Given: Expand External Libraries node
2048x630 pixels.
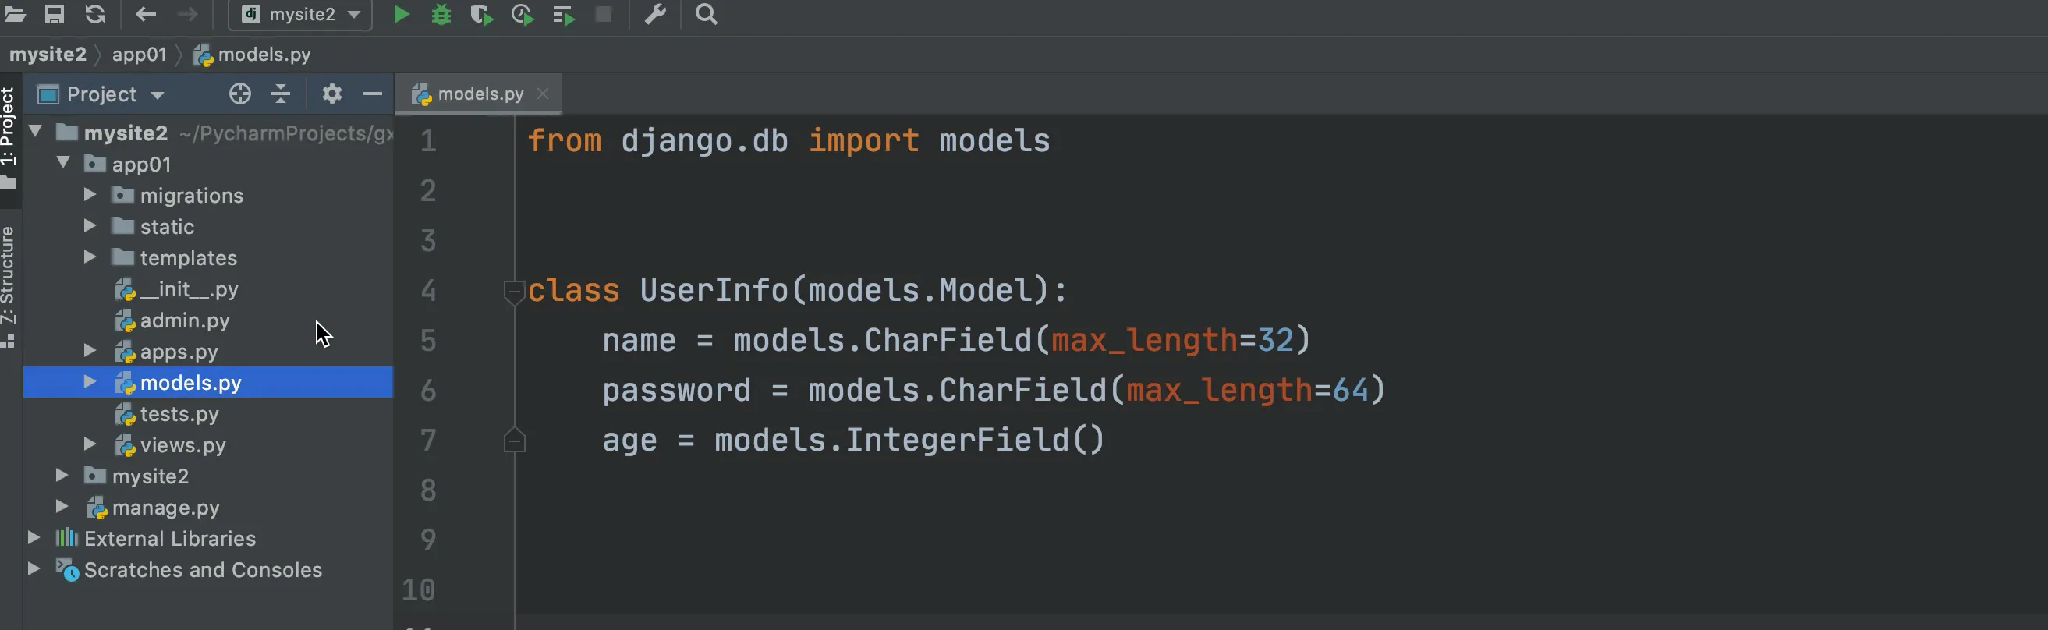Looking at the screenshot, I should click(x=34, y=538).
